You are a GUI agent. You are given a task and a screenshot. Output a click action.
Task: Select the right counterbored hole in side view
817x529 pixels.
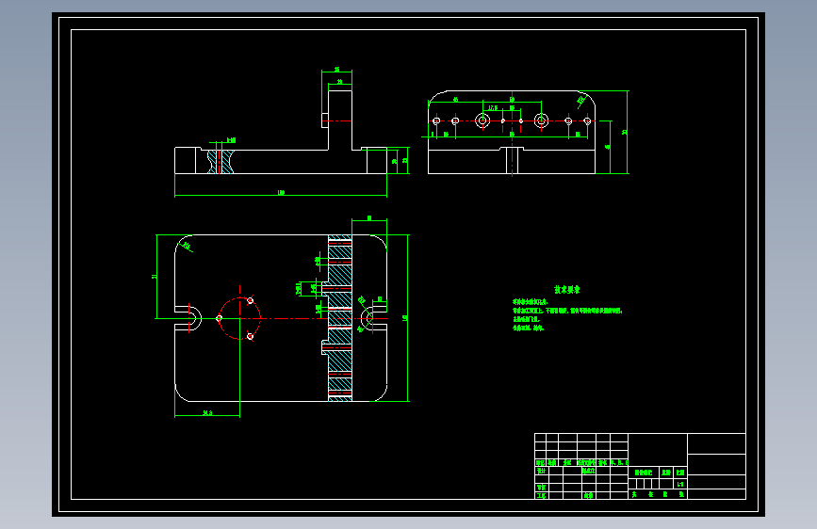click(541, 120)
